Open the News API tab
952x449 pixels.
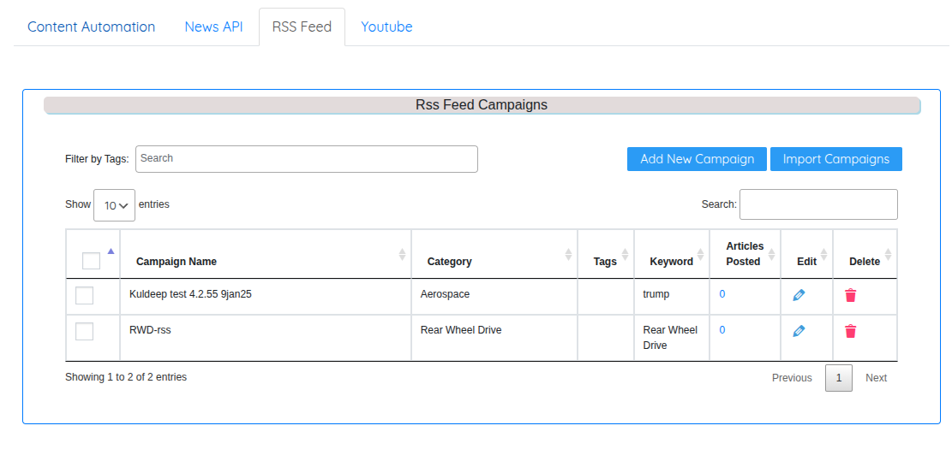(x=213, y=27)
